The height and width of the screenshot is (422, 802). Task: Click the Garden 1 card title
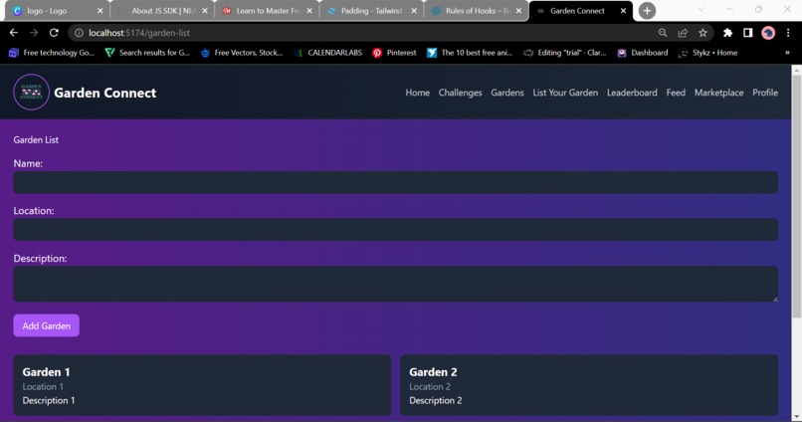(46, 372)
